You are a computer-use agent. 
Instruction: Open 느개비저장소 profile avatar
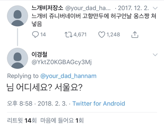[x=17, y=16]
